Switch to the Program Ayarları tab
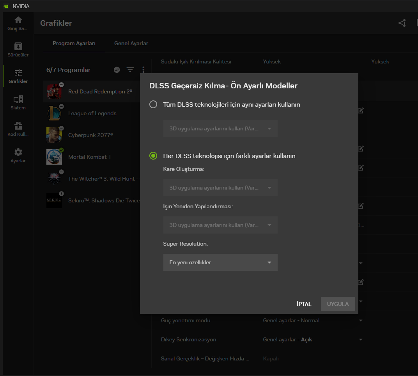Image resolution: width=418 pixels, height=376 pixels. point(74,43)
